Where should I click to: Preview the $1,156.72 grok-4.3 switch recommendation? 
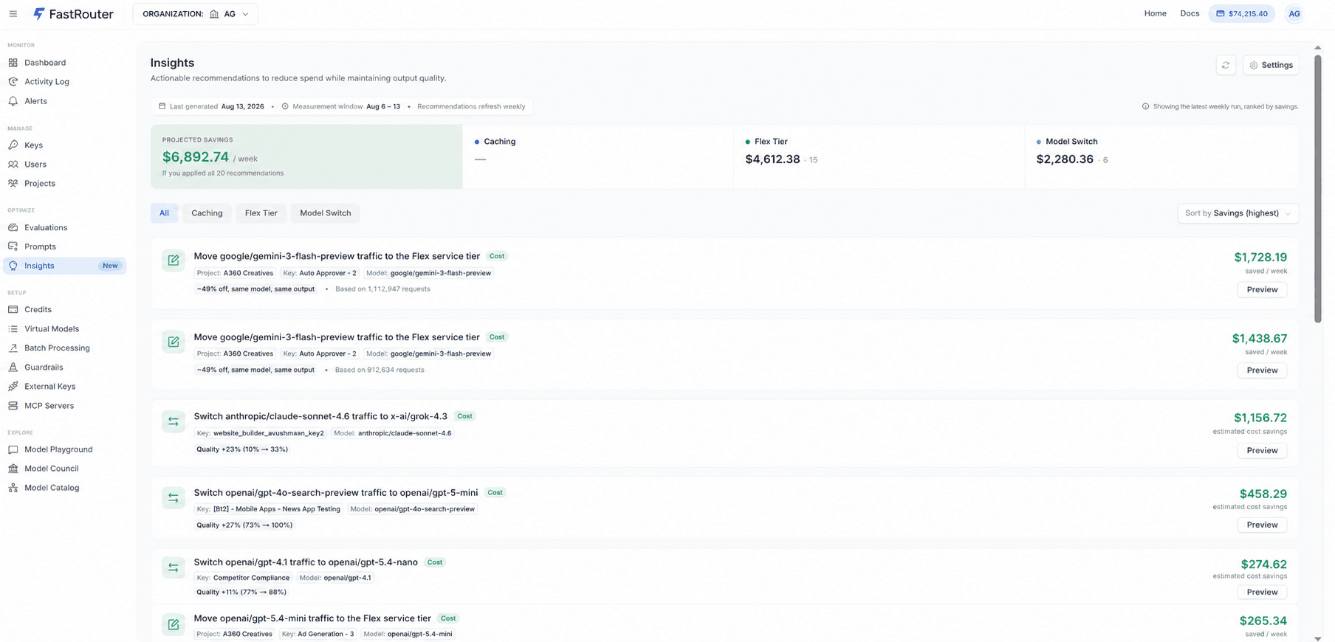tap(1262, 451)
